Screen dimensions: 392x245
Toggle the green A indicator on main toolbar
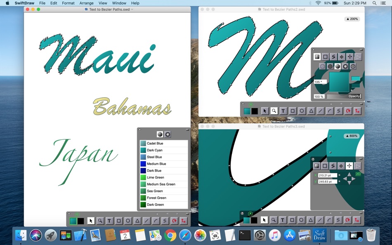(77, 214)
